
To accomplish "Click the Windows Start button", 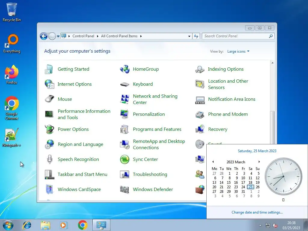I will pos(8,225).
